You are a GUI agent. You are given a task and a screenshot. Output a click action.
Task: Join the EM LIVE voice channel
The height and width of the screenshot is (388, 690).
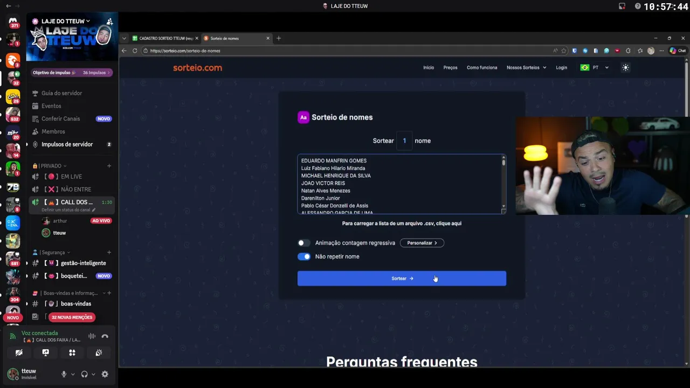pos(72,177)
